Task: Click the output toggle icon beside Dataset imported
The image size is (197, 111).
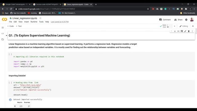Action: [x=10, y=100]
